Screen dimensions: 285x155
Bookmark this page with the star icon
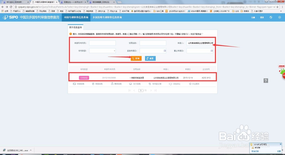277,7
